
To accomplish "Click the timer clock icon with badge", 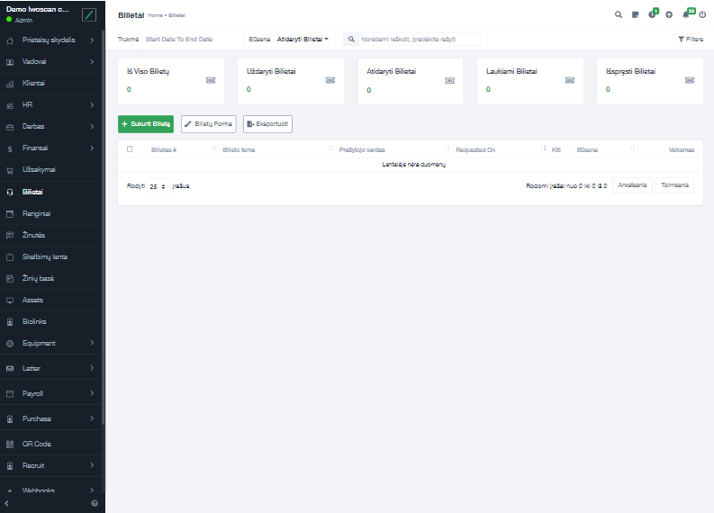I will tap(652, 14).
